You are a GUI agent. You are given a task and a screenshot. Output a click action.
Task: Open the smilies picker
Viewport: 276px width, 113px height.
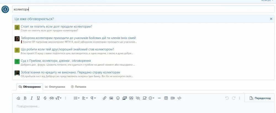click(x=118, y=98)
